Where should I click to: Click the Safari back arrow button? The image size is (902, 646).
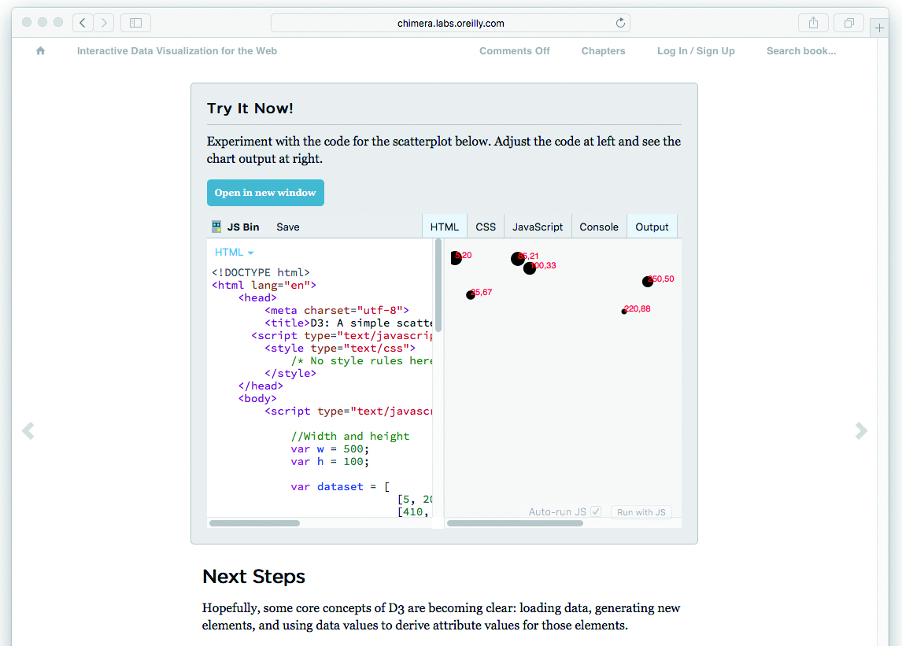click(83, 23)
